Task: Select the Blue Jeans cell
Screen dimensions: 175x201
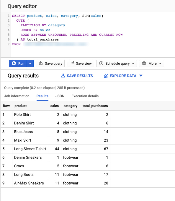Action: [x=30, y=132]
